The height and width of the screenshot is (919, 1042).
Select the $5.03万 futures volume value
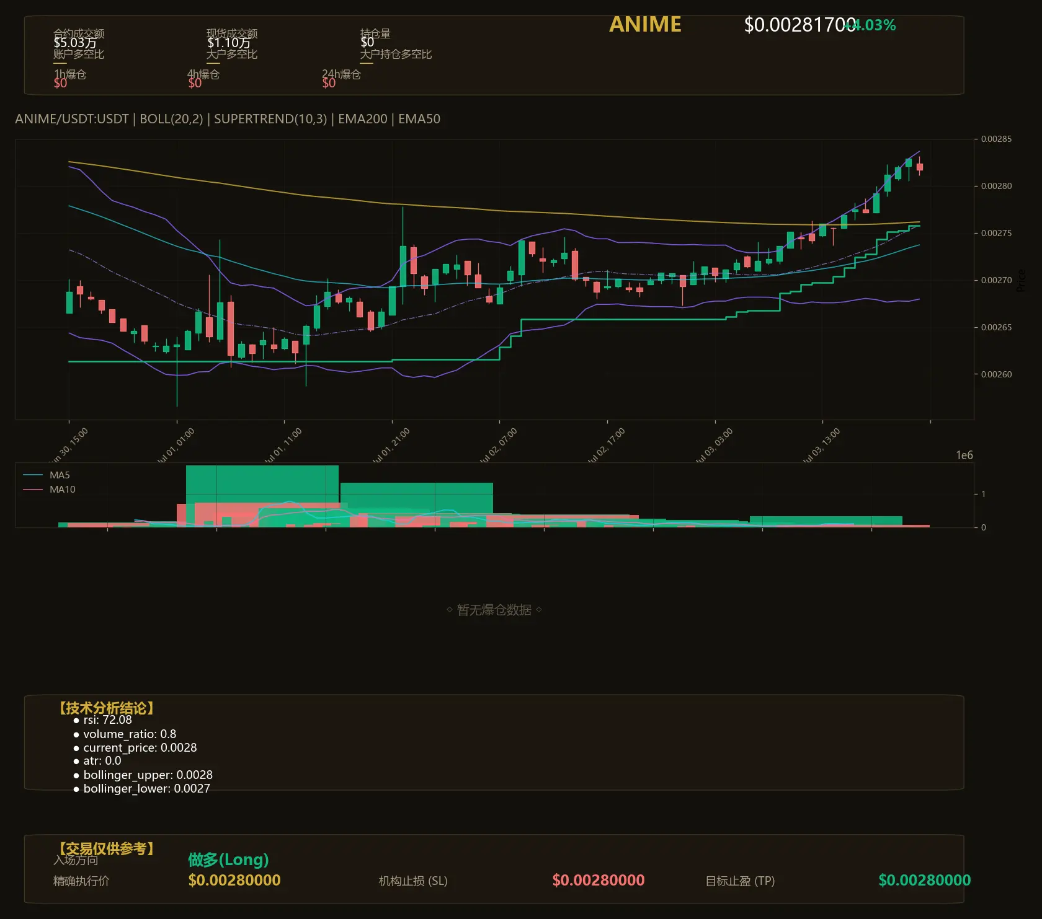point(75,43)
